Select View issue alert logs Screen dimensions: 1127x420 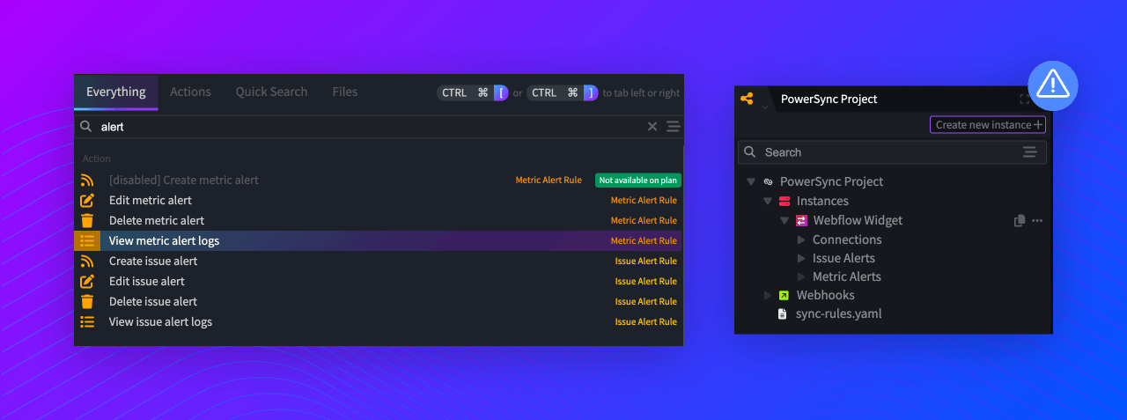click(x=379, y=321)
